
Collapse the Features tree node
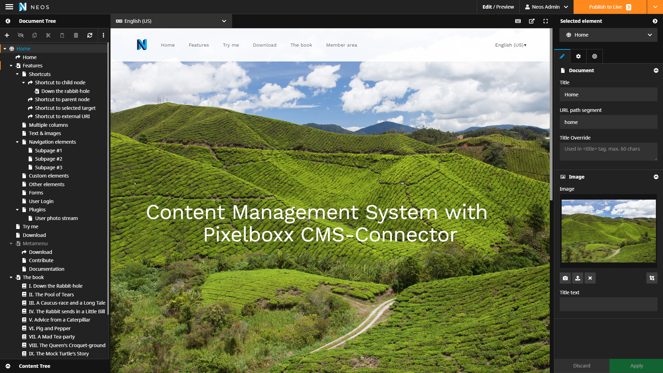point(11,66)
